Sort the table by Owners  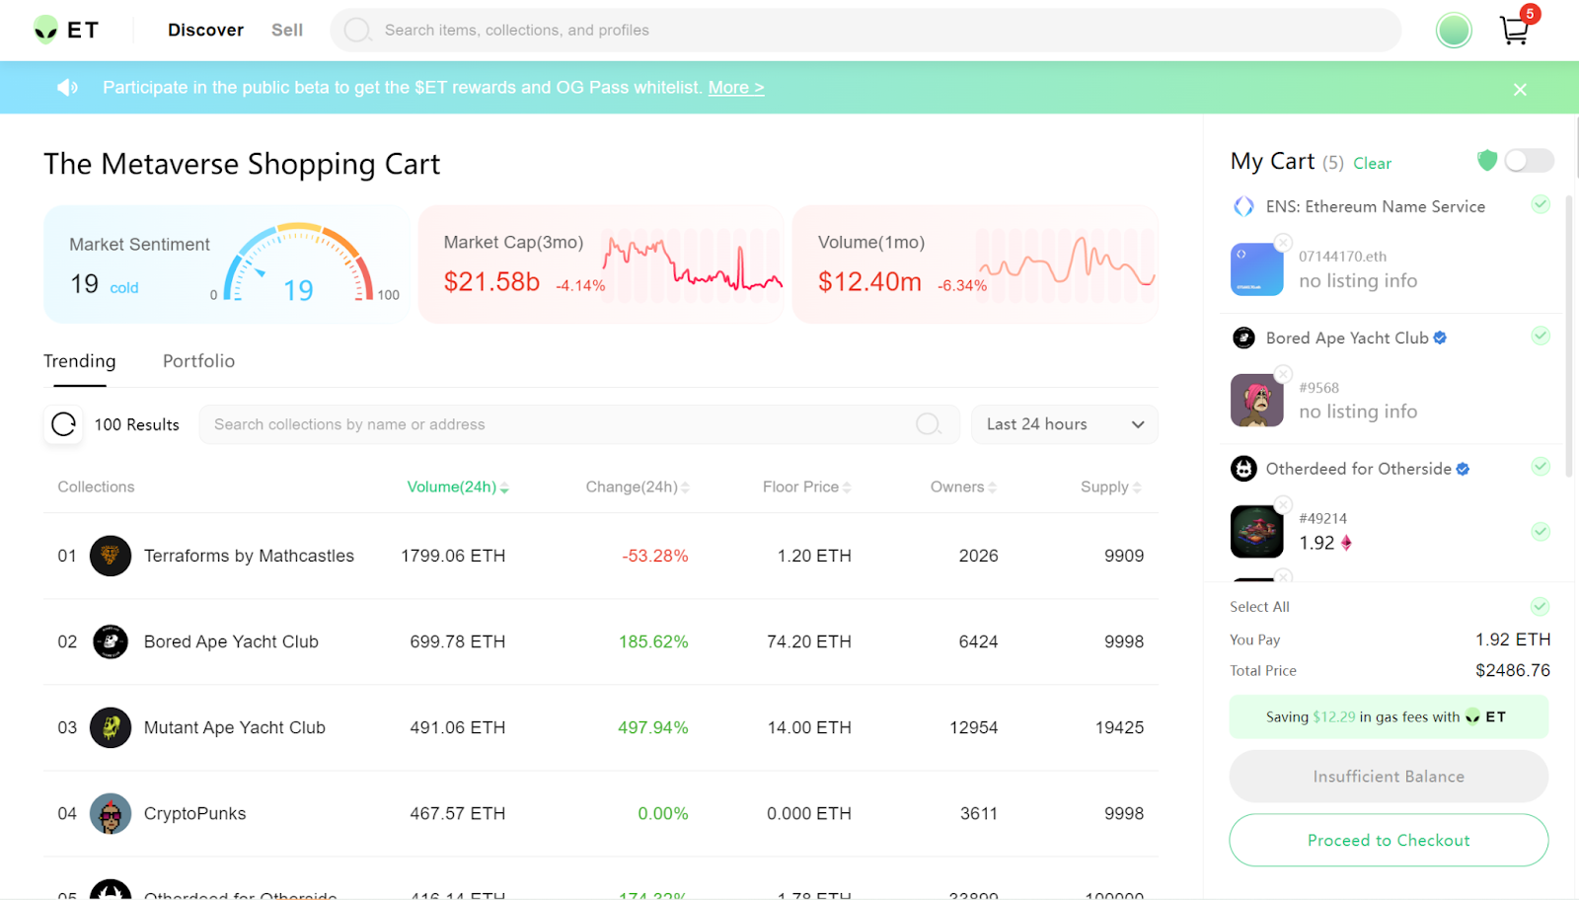pyautogui.click(x=963, y=487)
